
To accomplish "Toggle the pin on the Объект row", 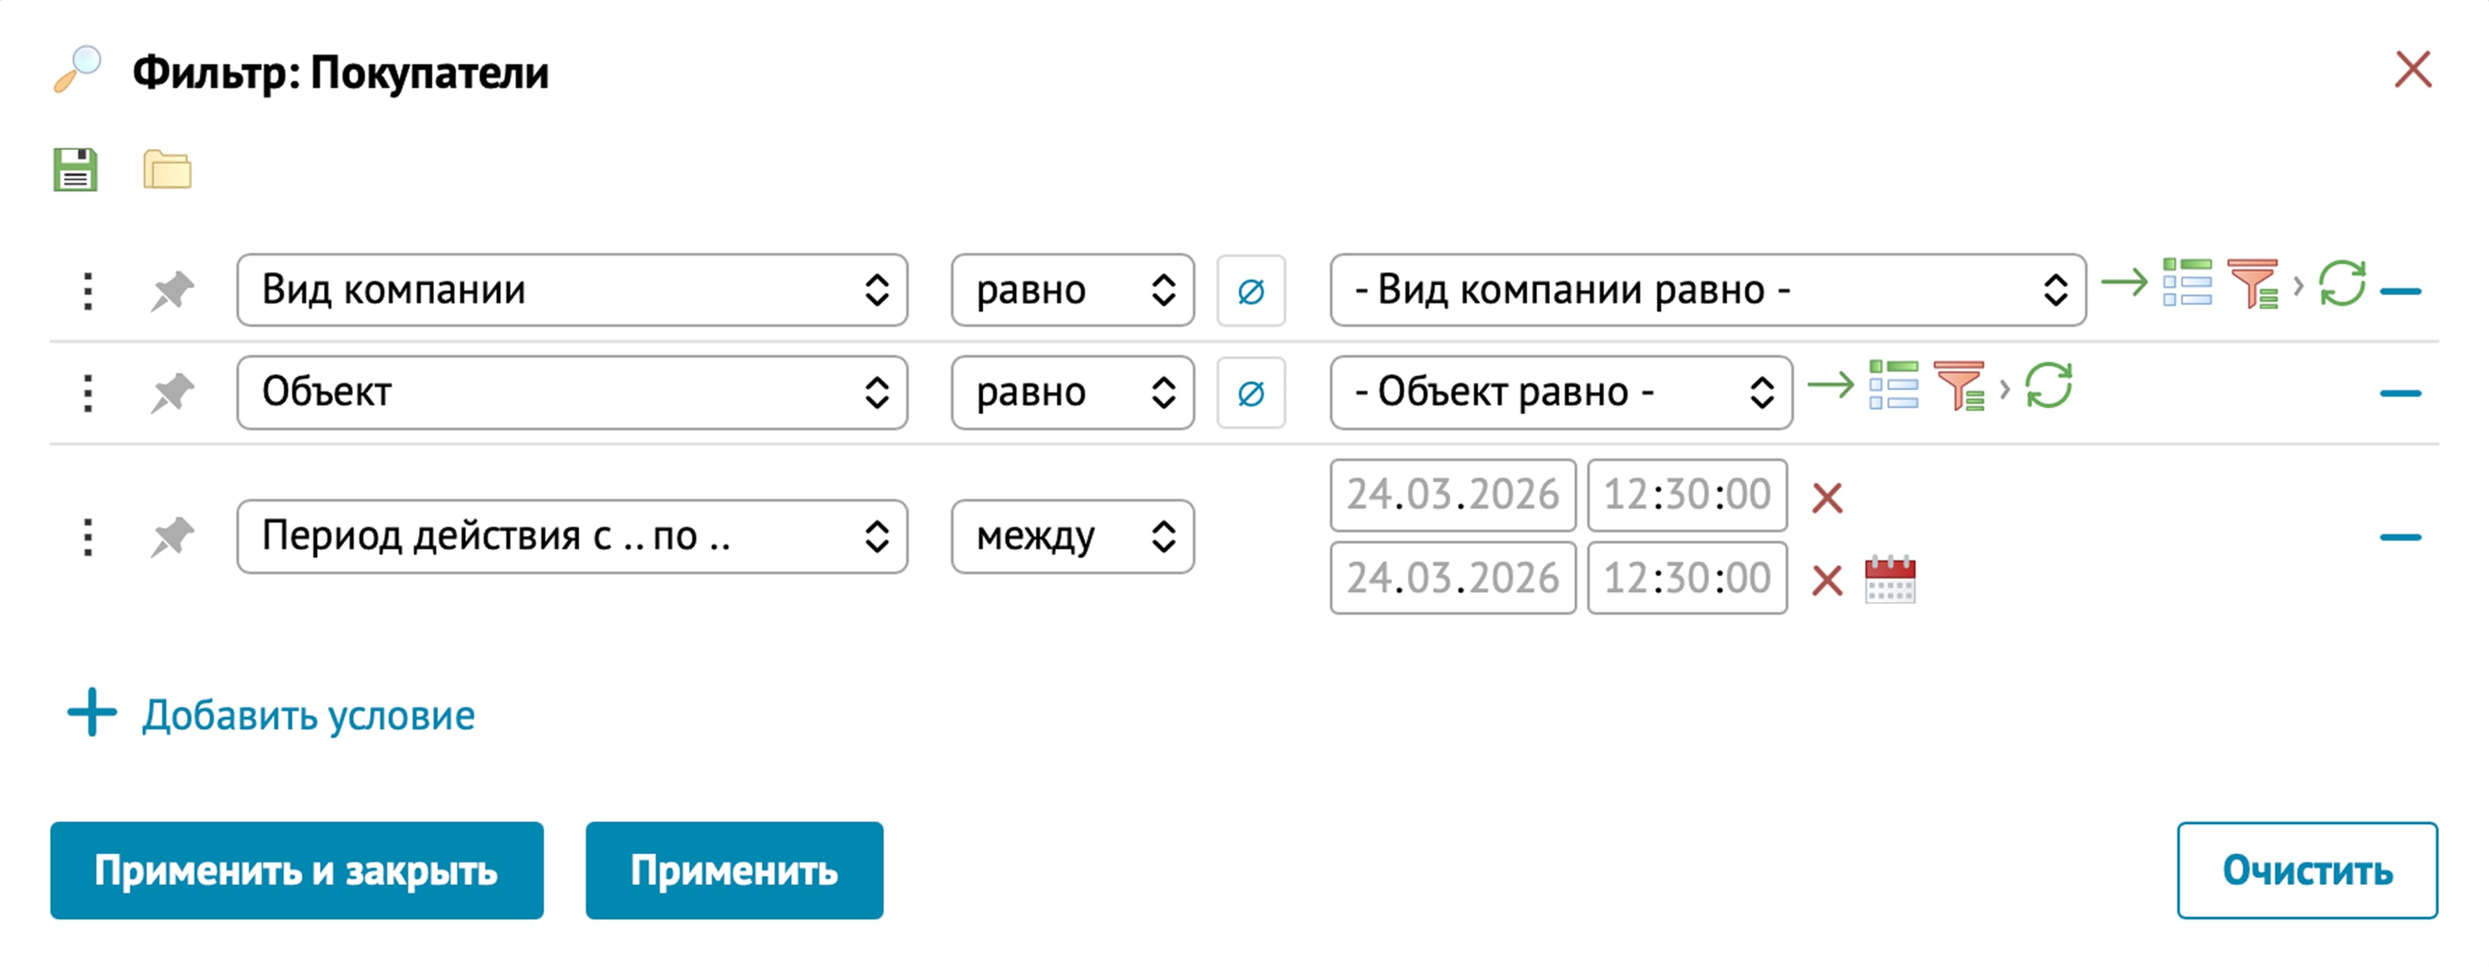I will click(x=173, y=393).
